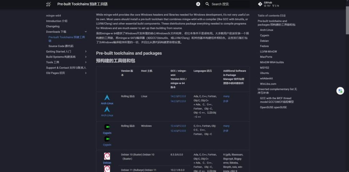Open Source Code page in sidebar

[61, 46]
